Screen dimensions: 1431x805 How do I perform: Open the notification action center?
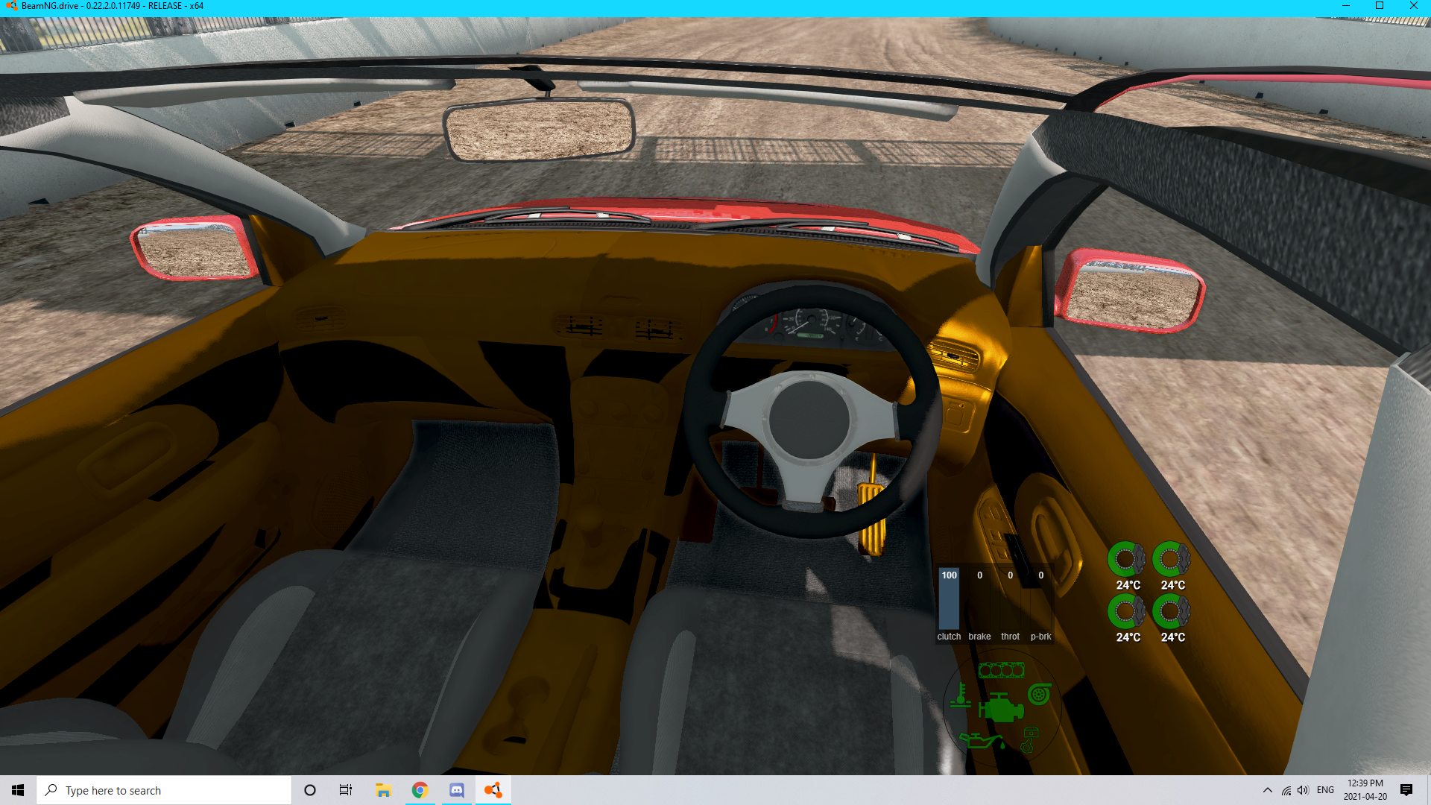pyautogui.click(x=1406, y=790)
